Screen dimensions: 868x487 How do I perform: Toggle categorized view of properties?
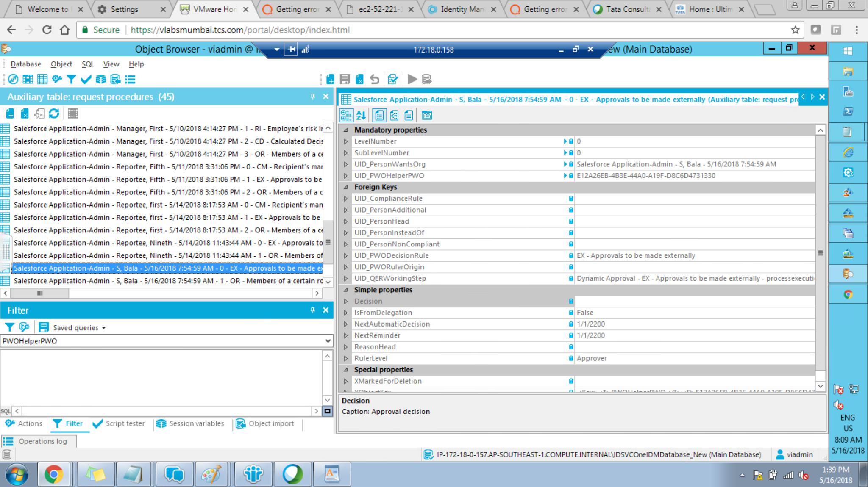[346, 115]
